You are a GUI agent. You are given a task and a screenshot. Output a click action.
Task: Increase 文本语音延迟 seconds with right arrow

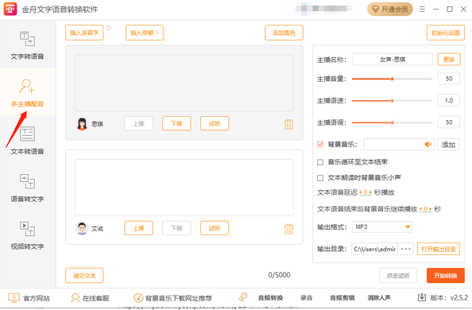[x=370, y=192]
